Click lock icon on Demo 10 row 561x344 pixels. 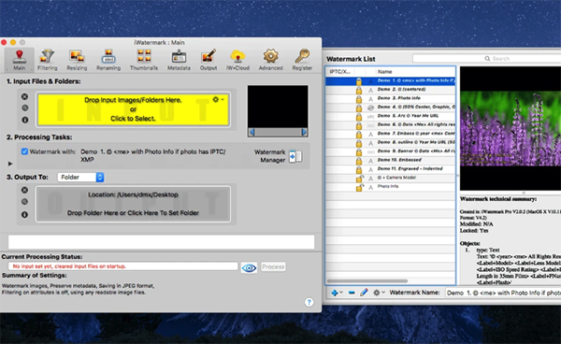click(358, 161)
